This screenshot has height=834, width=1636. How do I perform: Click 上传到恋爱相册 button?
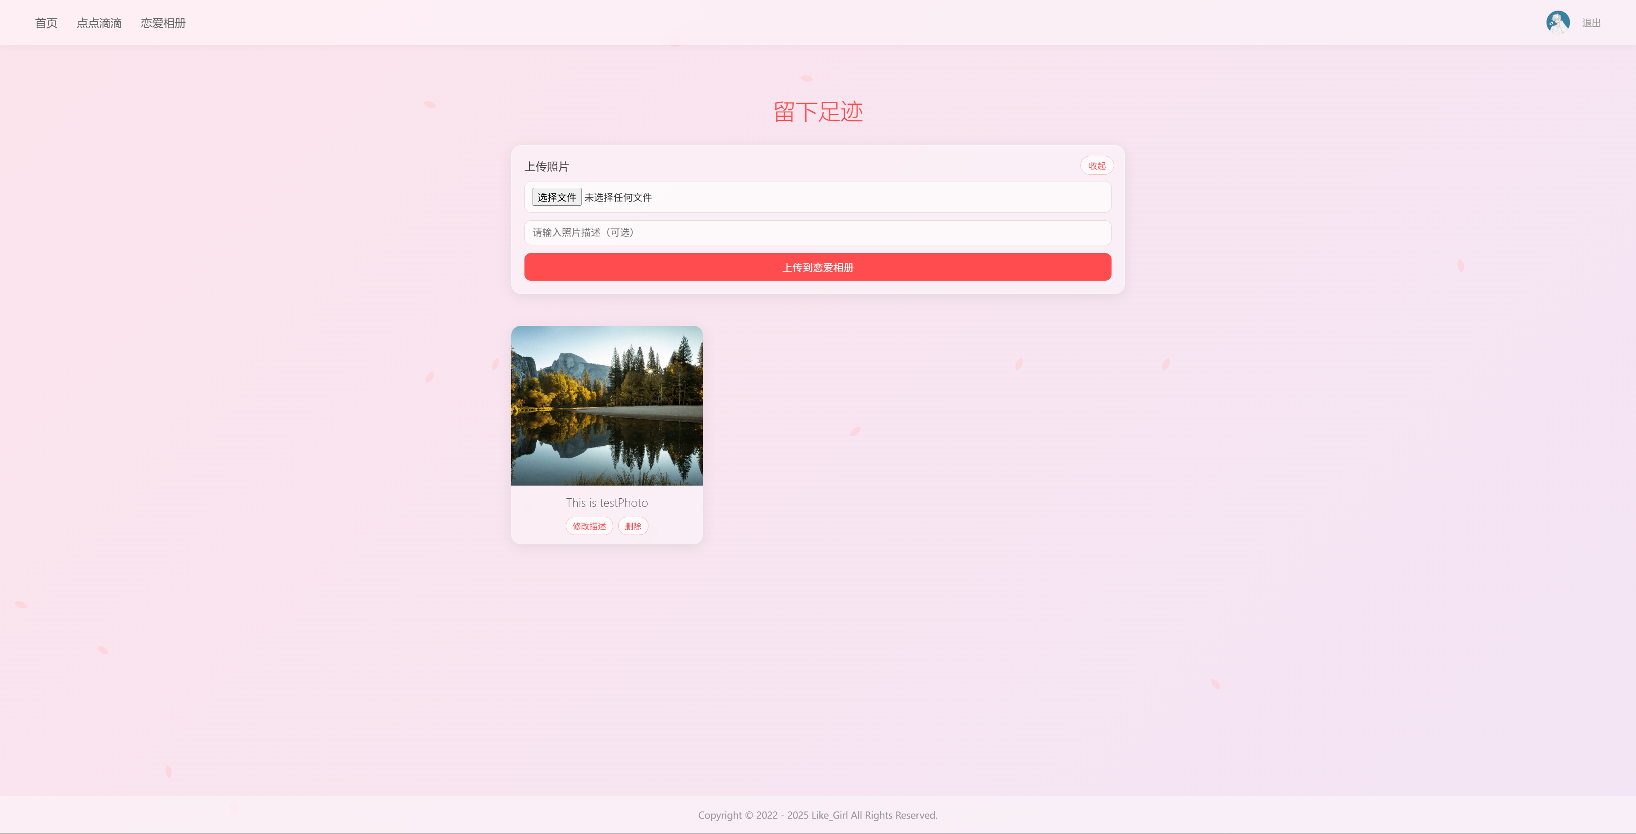point(818,267)
